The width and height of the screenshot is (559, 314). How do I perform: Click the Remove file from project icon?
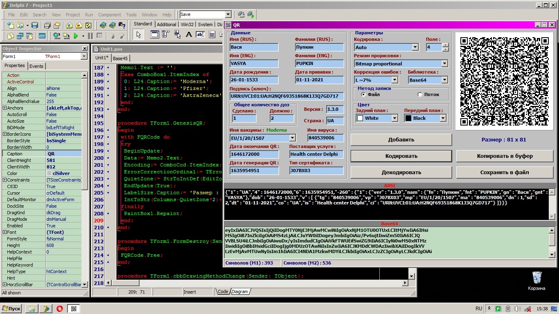click(x=79, y=25)
